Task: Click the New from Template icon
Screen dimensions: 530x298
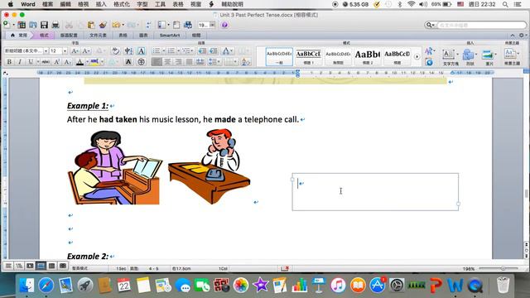Action: (x=22, y=25)
